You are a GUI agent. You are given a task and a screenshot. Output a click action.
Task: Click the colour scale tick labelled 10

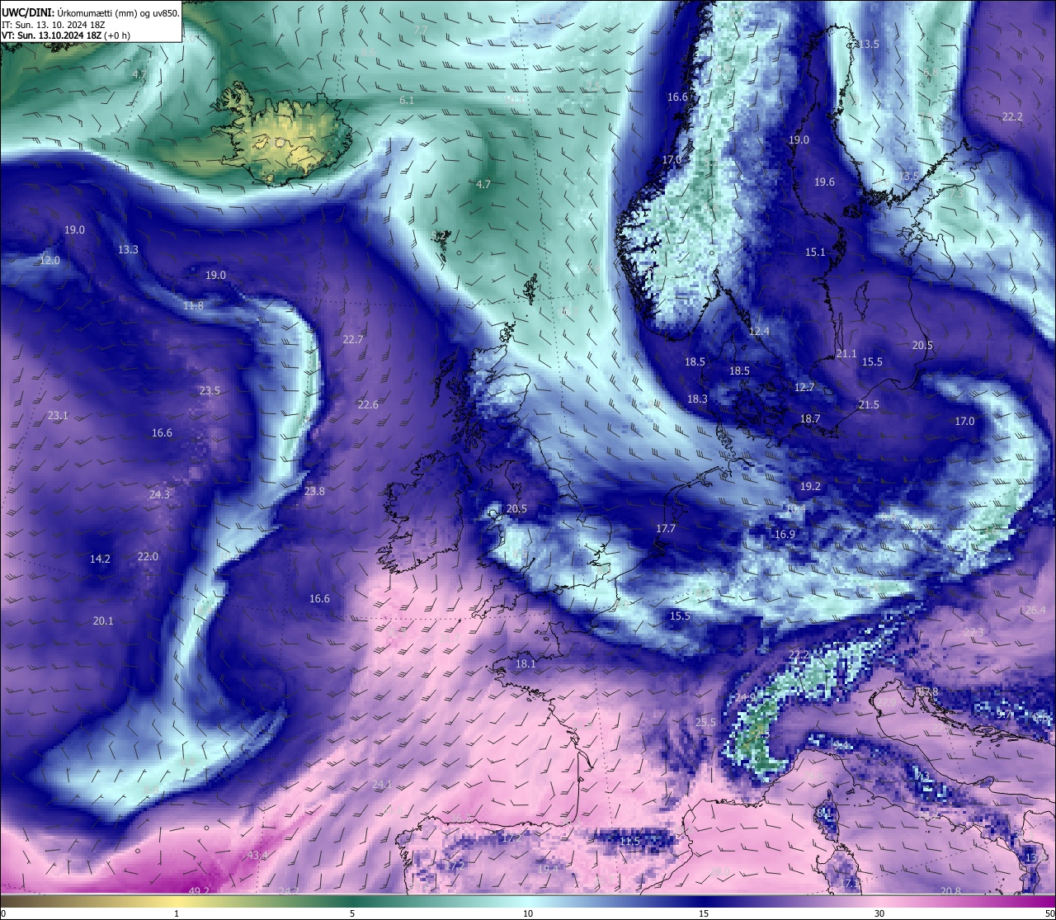pos(528,913)
